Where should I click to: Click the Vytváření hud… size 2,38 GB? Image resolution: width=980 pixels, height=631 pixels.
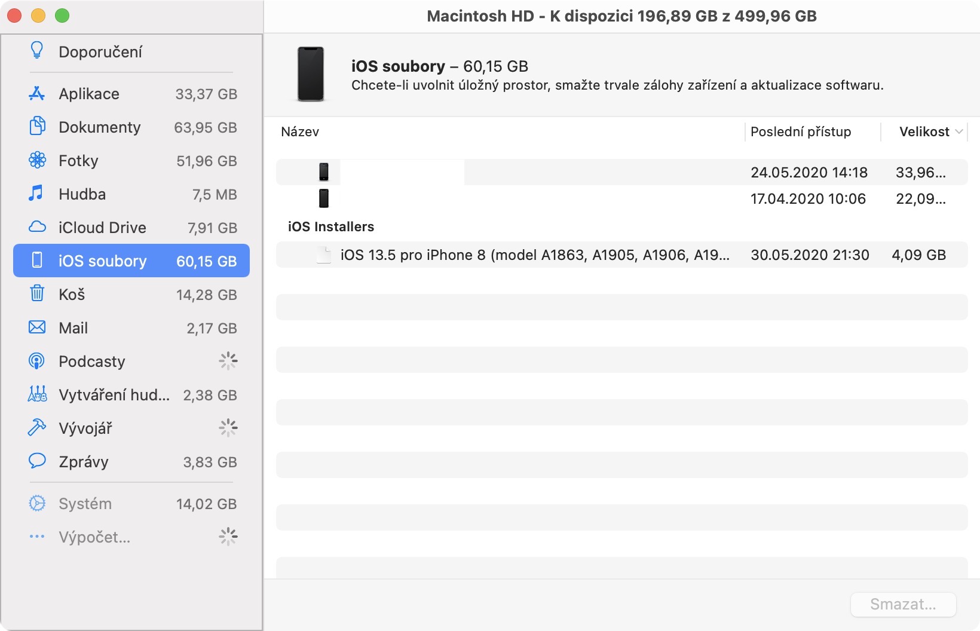(x=210, y=395)
